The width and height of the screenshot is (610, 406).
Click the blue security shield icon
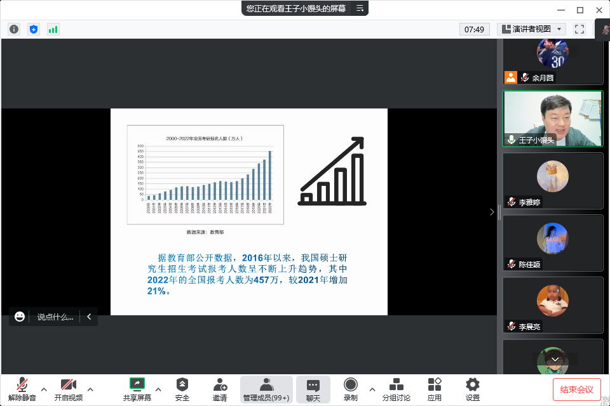click(x=34, y=29)
